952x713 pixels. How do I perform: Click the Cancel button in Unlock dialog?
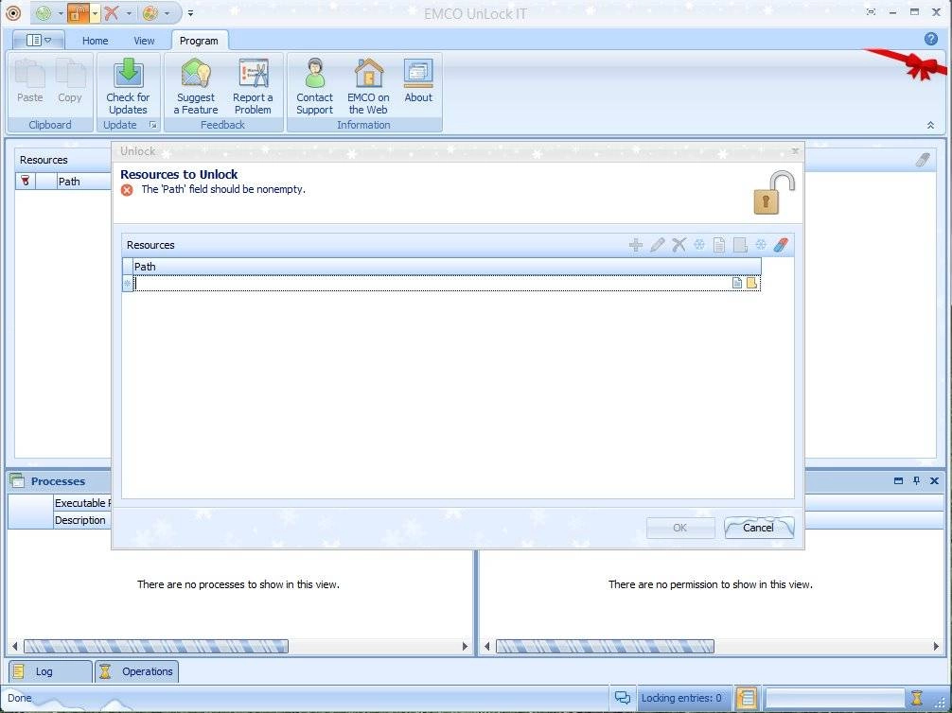759,528
